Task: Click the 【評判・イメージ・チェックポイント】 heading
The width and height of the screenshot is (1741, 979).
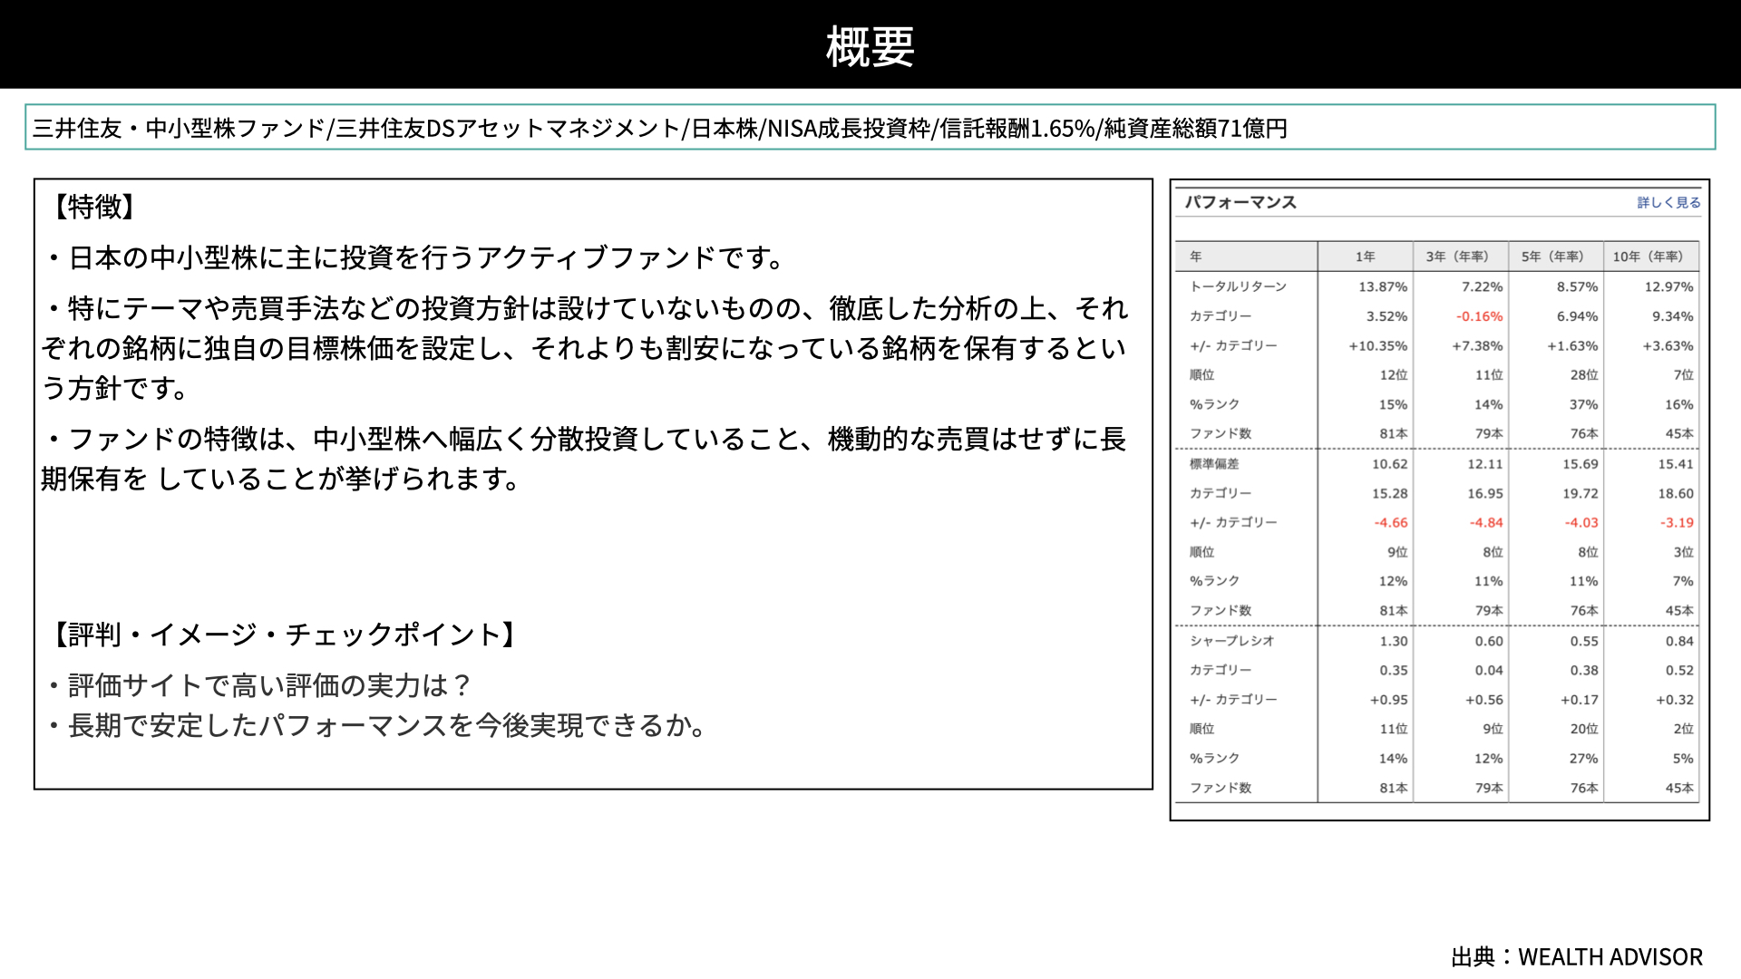Action: [x=285, y=635]
